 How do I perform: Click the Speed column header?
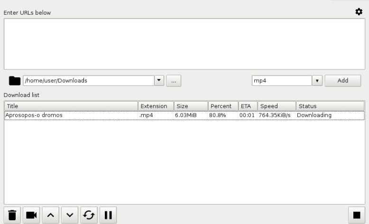[x=277, y=106]
